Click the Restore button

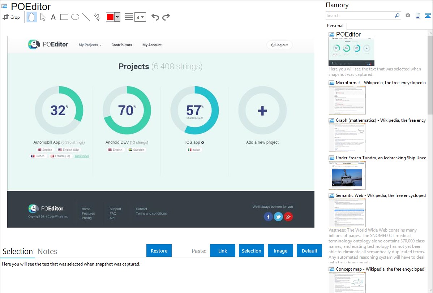[x=159, y=251]
